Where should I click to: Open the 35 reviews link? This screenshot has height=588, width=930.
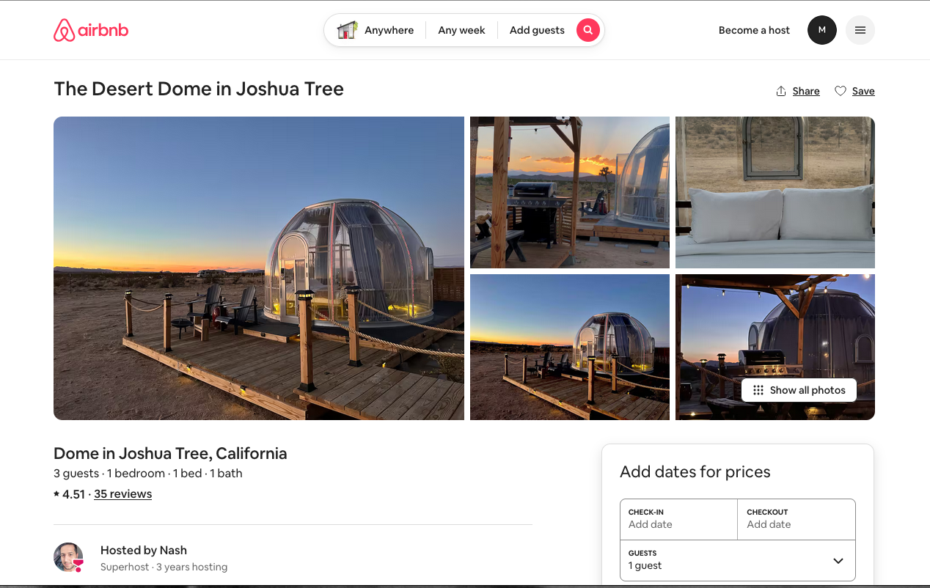122,494
